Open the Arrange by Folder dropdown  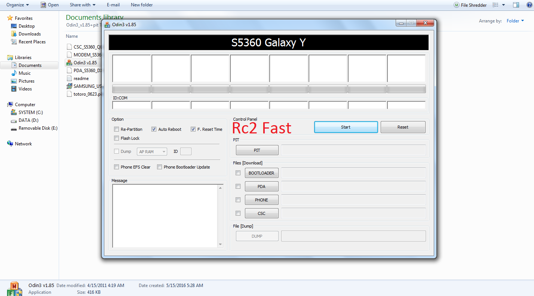click(x=515, y=21)
